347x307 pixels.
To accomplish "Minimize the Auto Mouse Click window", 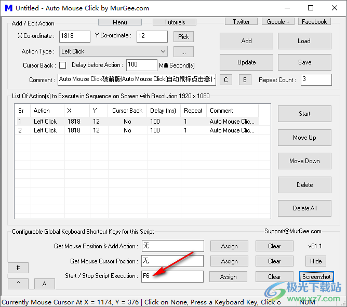I will coord(287,8).
